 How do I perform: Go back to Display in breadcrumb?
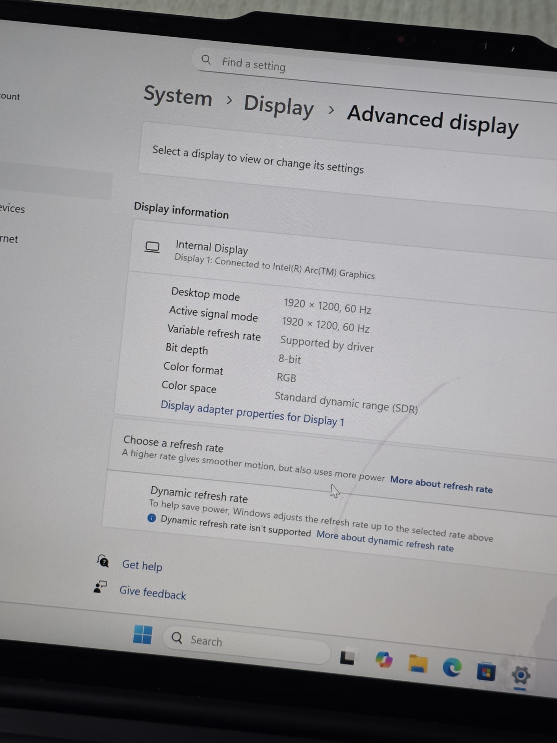[x=279, y=106]
